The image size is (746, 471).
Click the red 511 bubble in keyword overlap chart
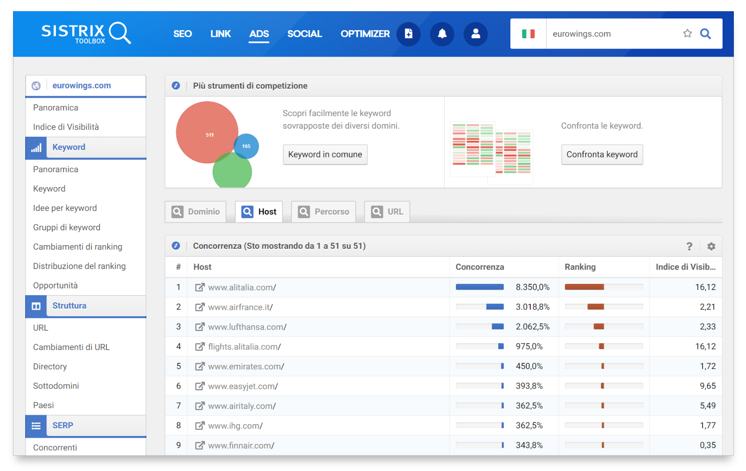207,132
